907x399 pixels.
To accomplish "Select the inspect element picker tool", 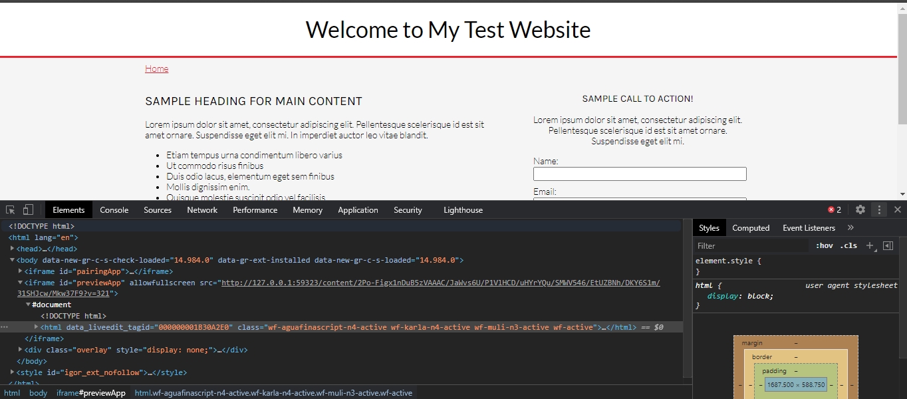I will 9,209.
